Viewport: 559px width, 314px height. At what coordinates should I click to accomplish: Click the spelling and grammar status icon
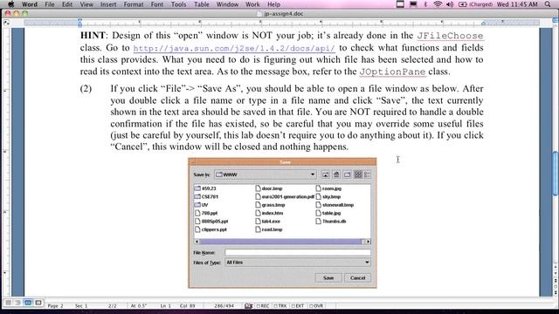[248, 306]
